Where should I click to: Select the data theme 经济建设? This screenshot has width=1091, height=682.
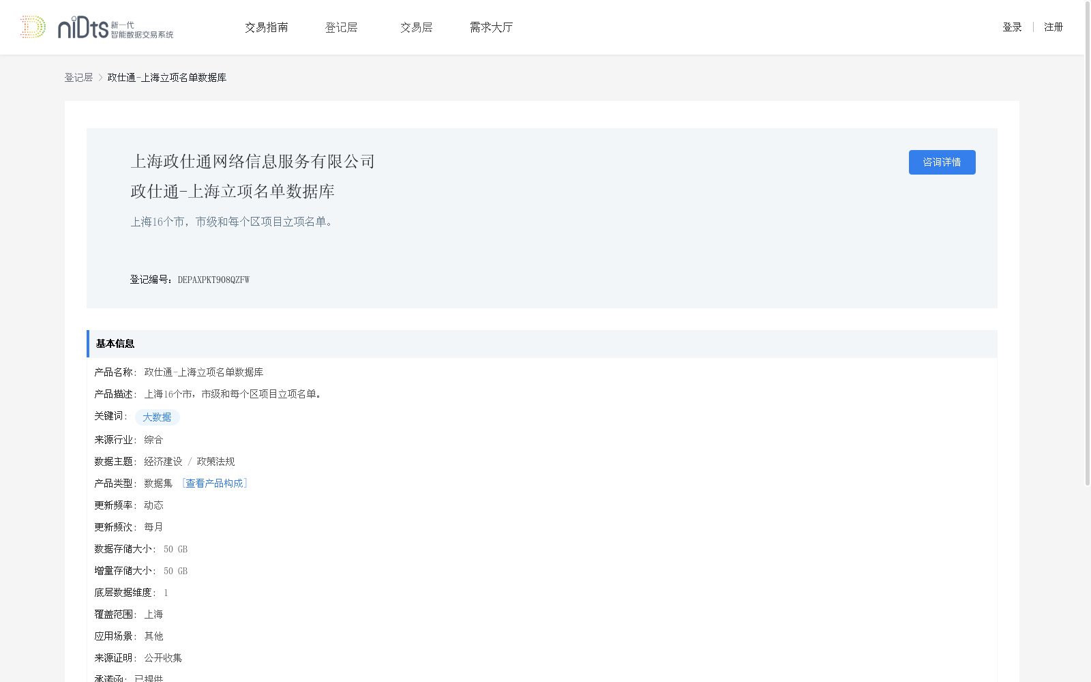point(163,462)
